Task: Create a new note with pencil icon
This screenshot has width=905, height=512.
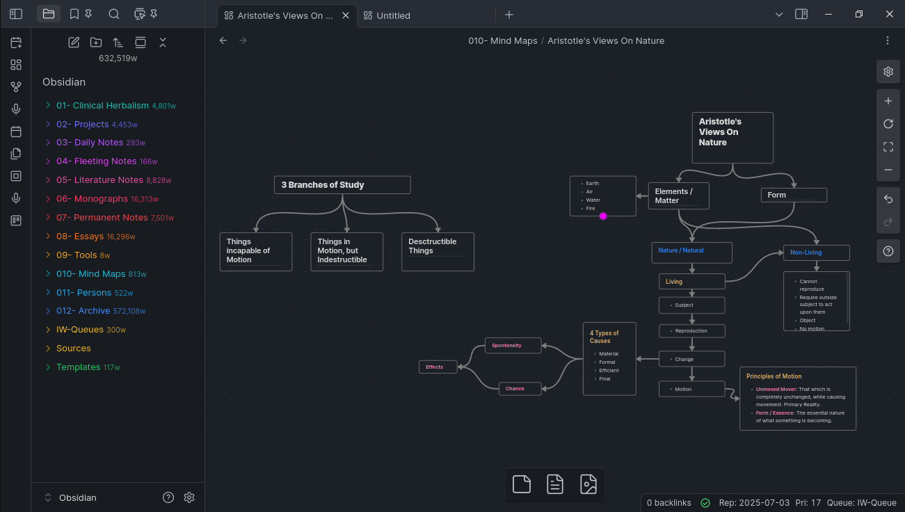Action: pyautogui.click(x=74, y=42)
